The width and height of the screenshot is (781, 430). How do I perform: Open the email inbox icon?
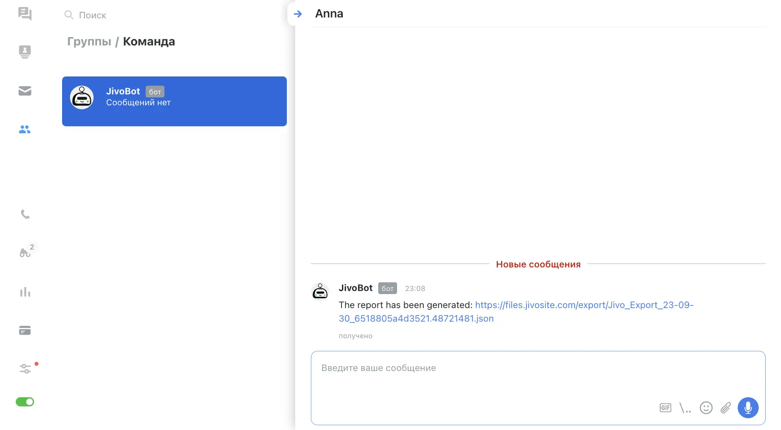tap(25, 91)
